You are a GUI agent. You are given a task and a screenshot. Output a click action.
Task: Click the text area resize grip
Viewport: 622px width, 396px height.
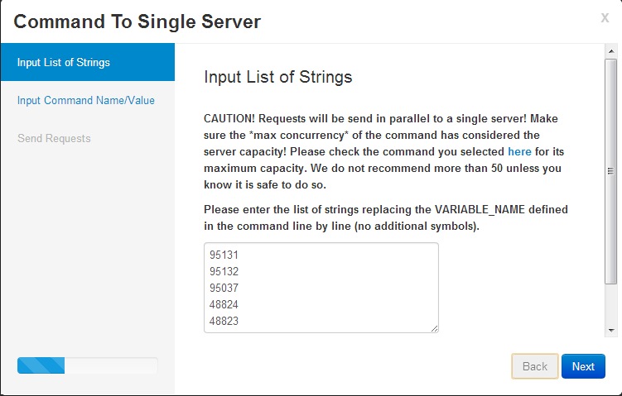click(434, 328)
